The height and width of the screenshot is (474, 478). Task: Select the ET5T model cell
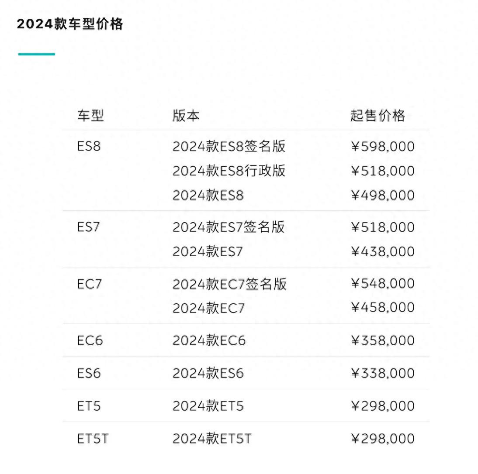tap(93, 439)
